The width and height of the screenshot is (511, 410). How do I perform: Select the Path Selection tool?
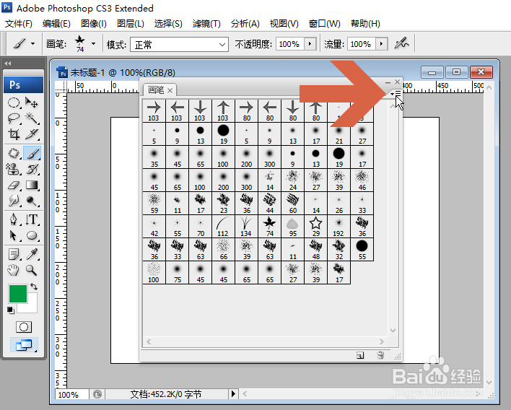14,235
